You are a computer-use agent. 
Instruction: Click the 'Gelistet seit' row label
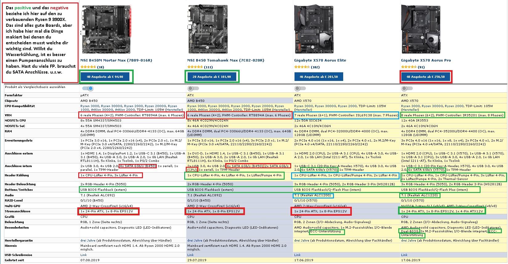[x=14, y=260]
